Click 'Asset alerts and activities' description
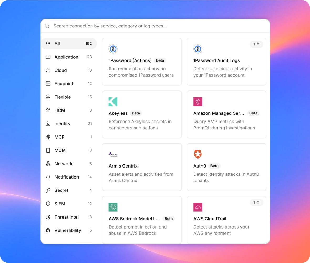The height and width of the screenshot is (263, 310). pyautogui.click(x=141, y=177)
